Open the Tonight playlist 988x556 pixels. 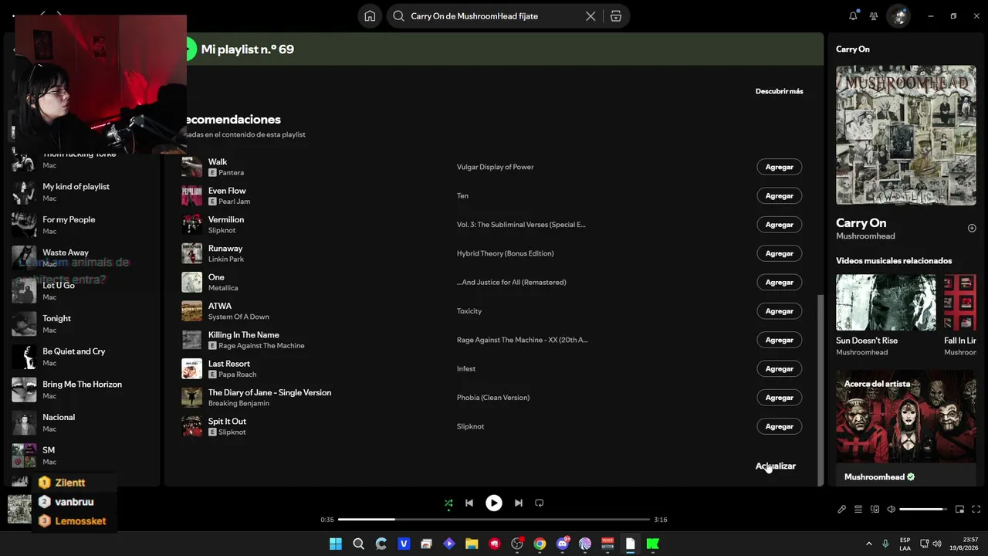(x=83, y=324)
